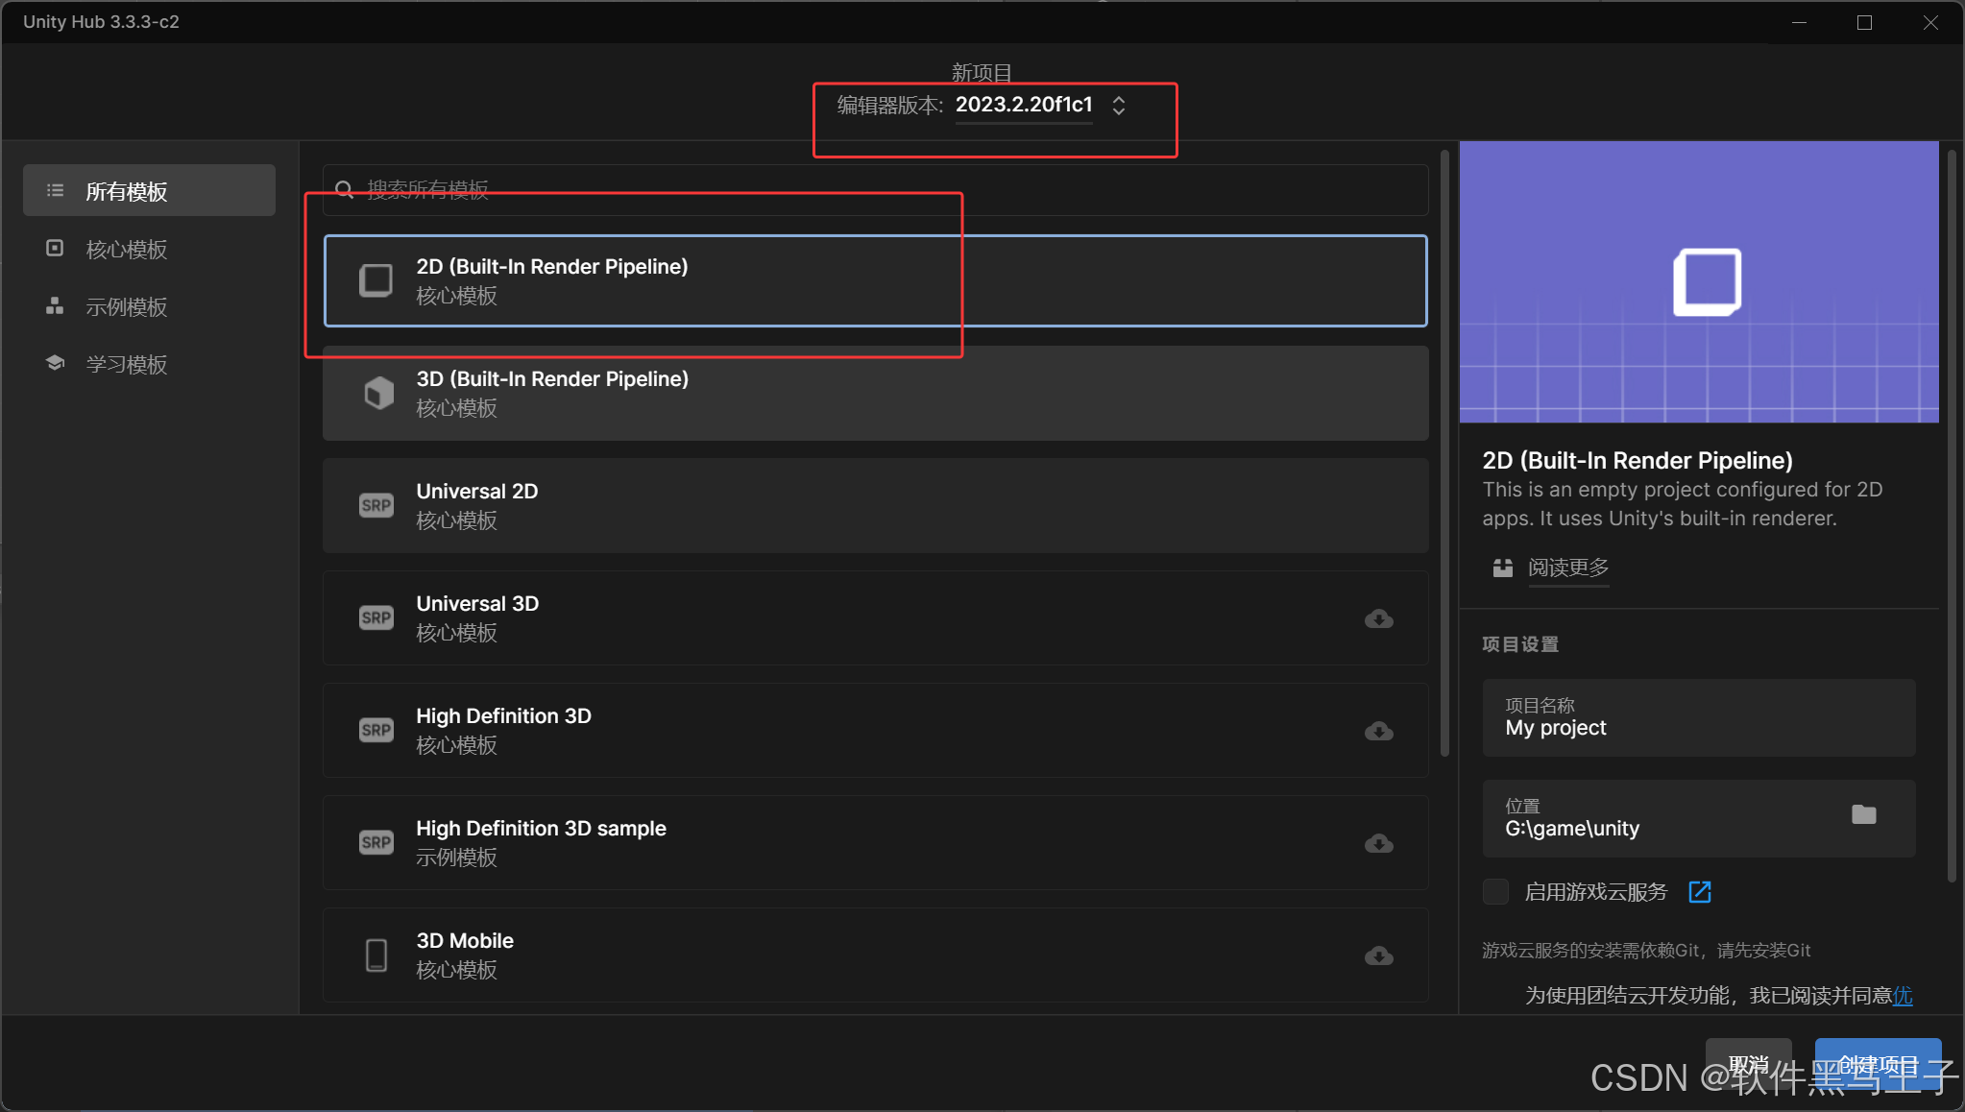Image resolution: width=1965 pixels, height=1112 pixels.
Task: Select the Universal 2D template
Action: [874, 505]
